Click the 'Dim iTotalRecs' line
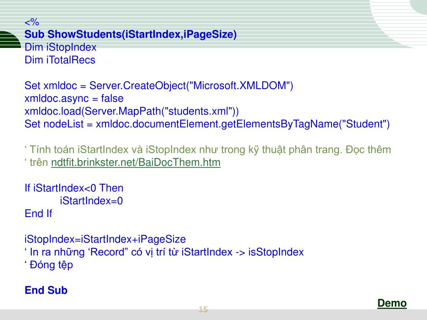The height and width of the screenshot is (320, 427). click(60, 60)
